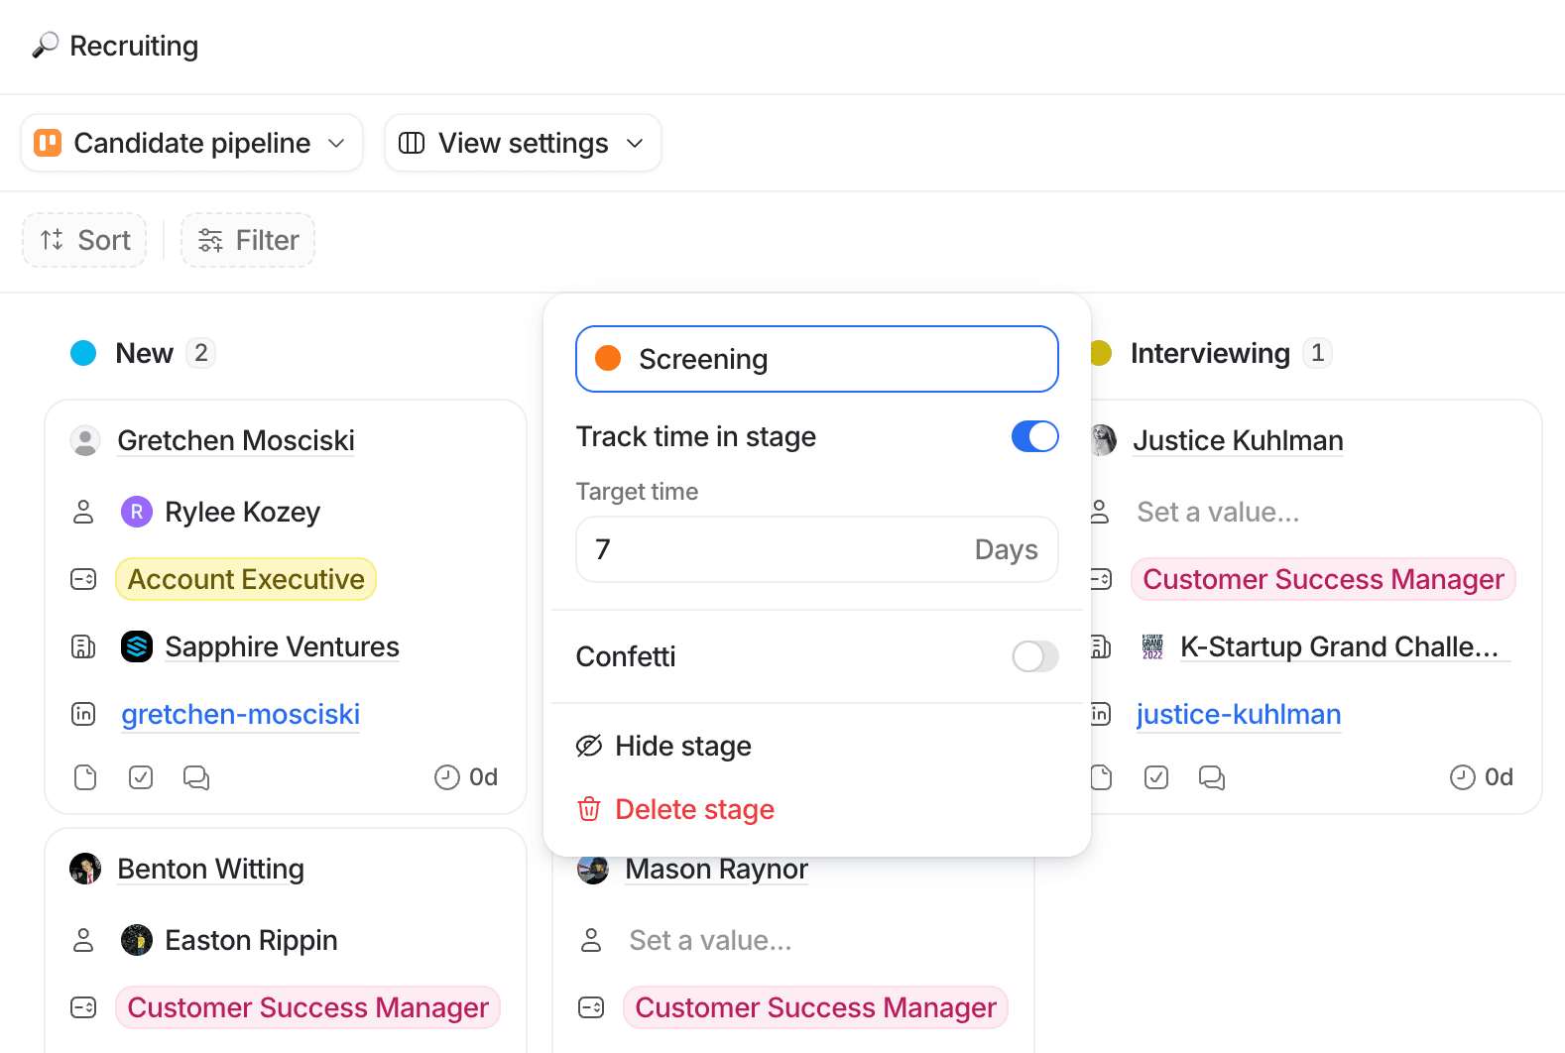Open the tasks icon on Gretchen Mosciski's card
1565x1053 pixels.
(x=141, y=777)
